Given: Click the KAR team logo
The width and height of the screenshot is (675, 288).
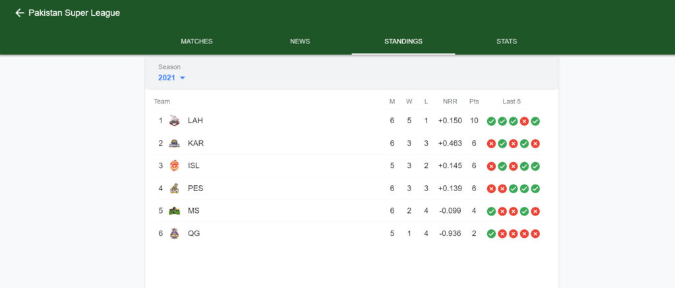Looking at the screenshot, I should click(x=174, y=144).
